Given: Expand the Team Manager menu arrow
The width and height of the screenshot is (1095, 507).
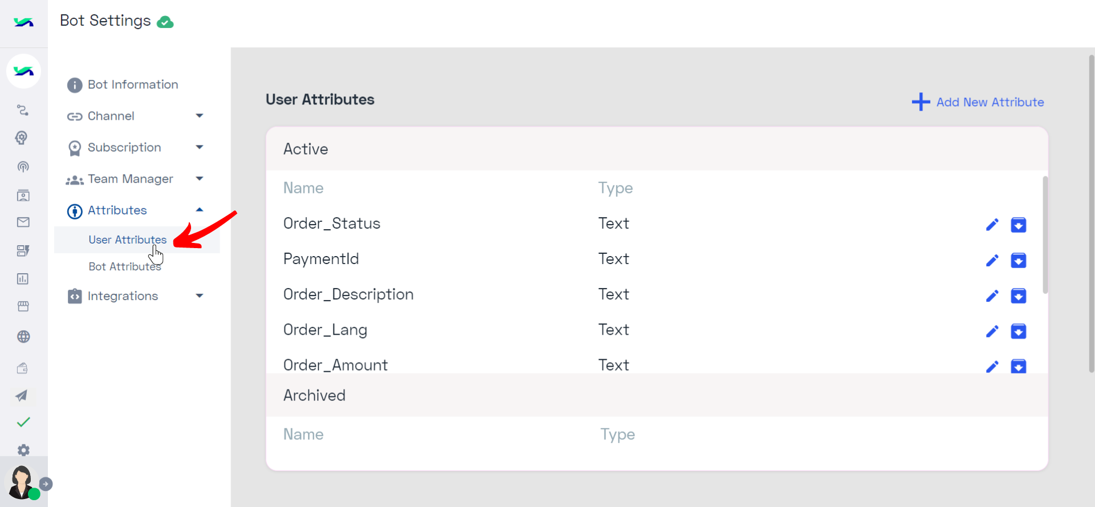Looking at the screenshot, I should pos(200,179).
